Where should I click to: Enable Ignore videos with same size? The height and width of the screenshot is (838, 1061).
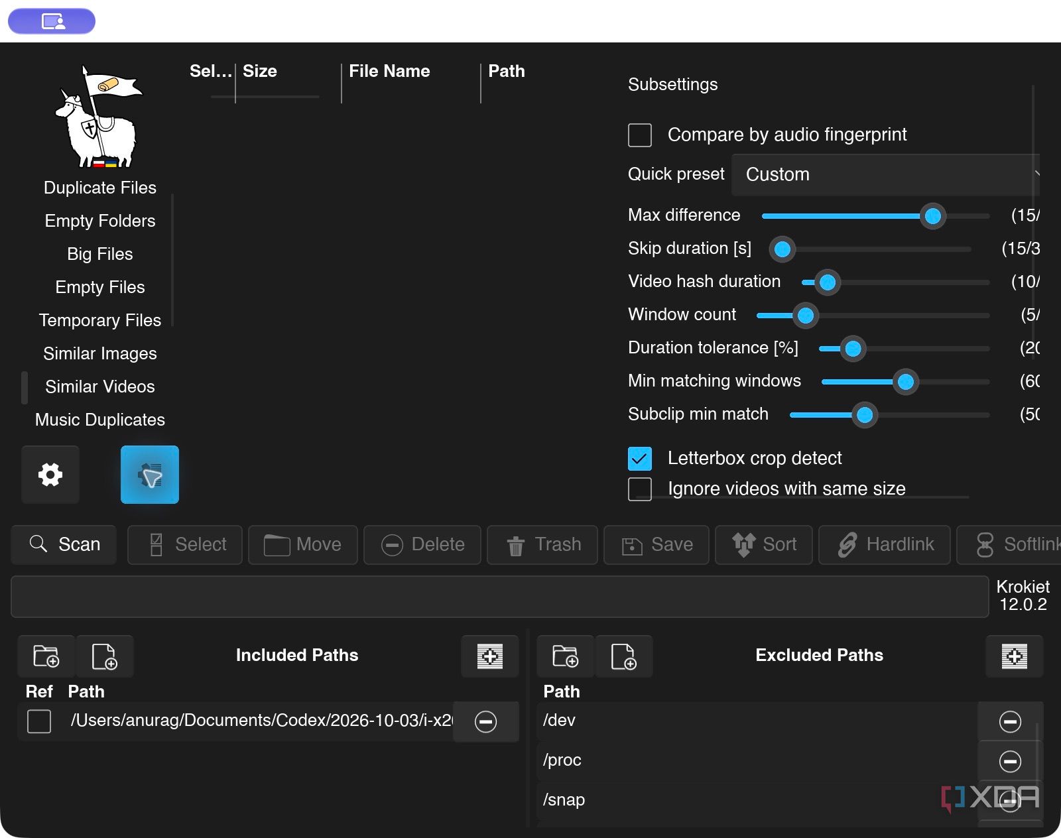tap(640, 489)
